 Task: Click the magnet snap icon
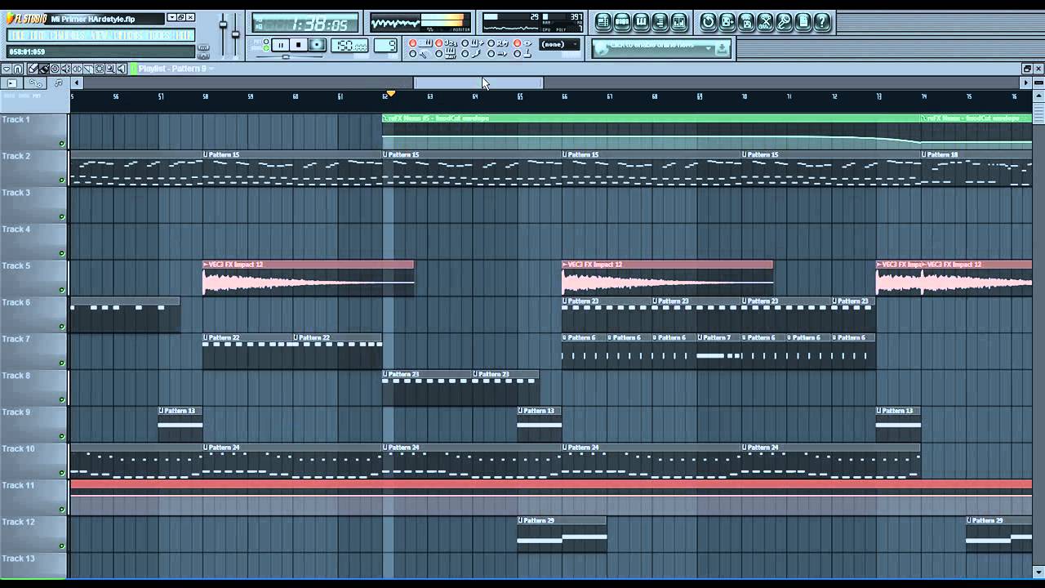point(18,69)
